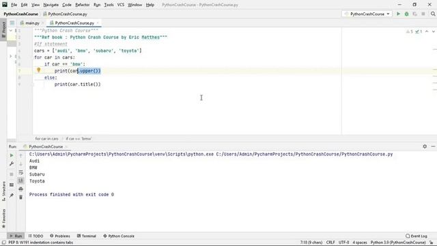
Task: Run with coverage icon in toolbar
Action: tap(414, 14)
